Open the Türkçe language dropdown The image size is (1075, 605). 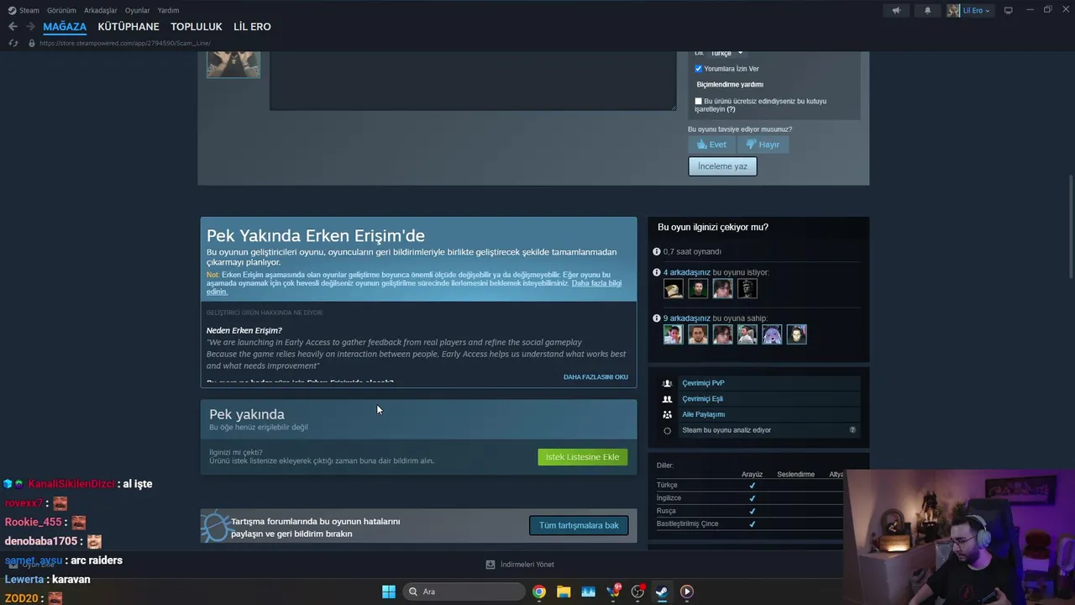(726, 53)
